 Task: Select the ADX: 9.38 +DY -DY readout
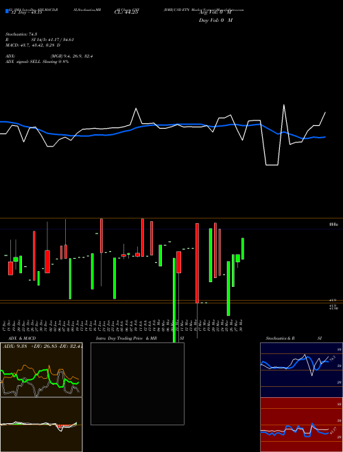click(43, 347)
